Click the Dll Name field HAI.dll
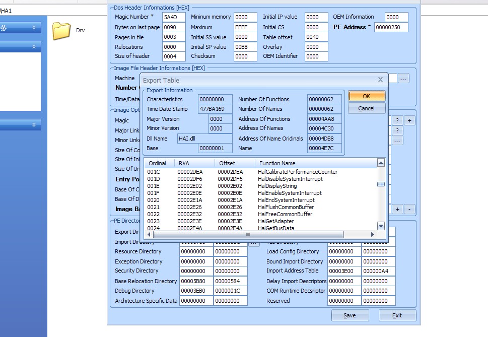The image size is (488, 337). coord(204,139)
